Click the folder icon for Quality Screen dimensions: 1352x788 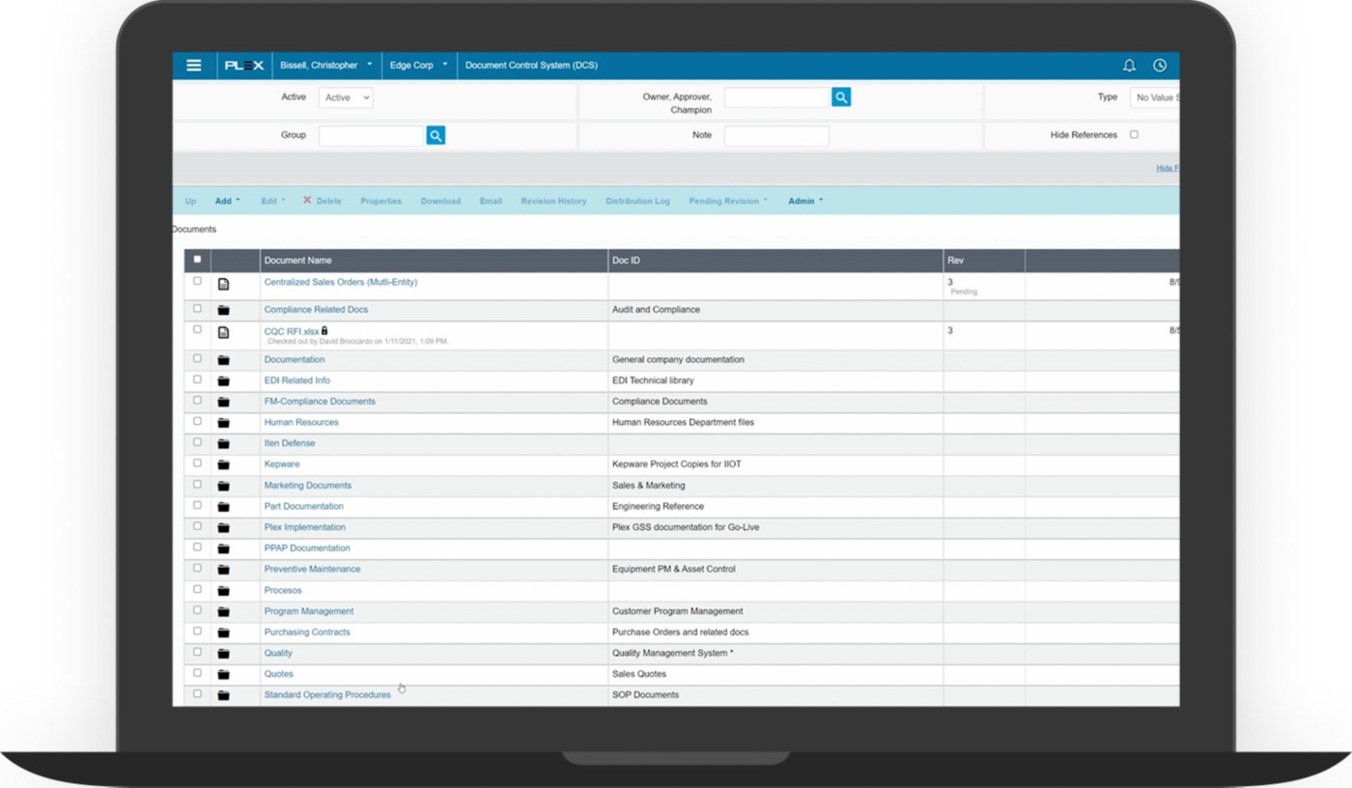point(224,654)
